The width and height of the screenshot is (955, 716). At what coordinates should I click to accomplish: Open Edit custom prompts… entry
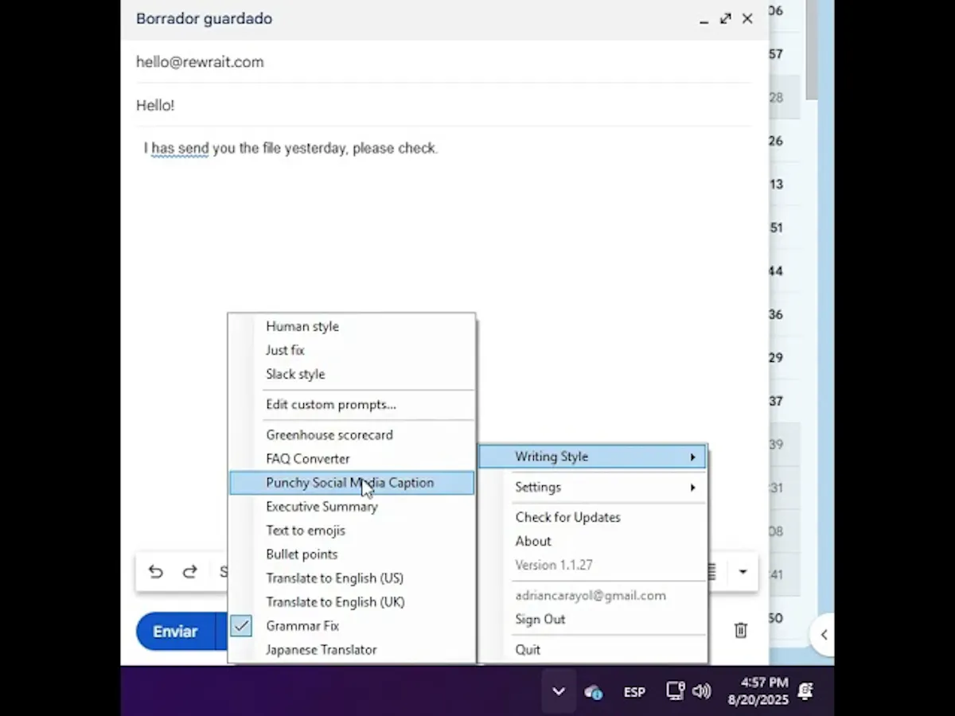[351, 404]
